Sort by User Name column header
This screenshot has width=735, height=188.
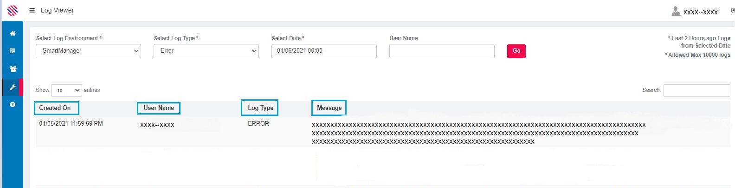tap(159, 108)
